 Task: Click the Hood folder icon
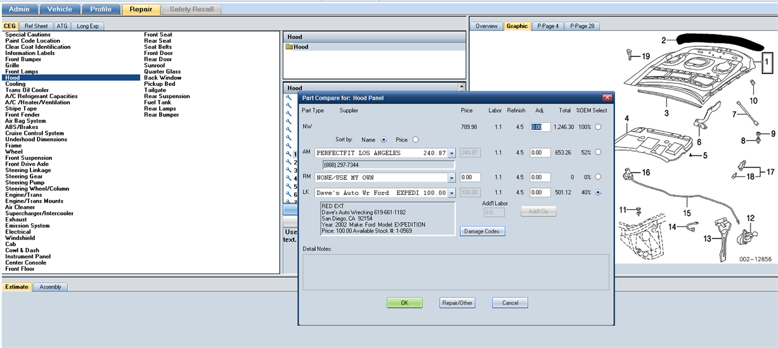289,47
